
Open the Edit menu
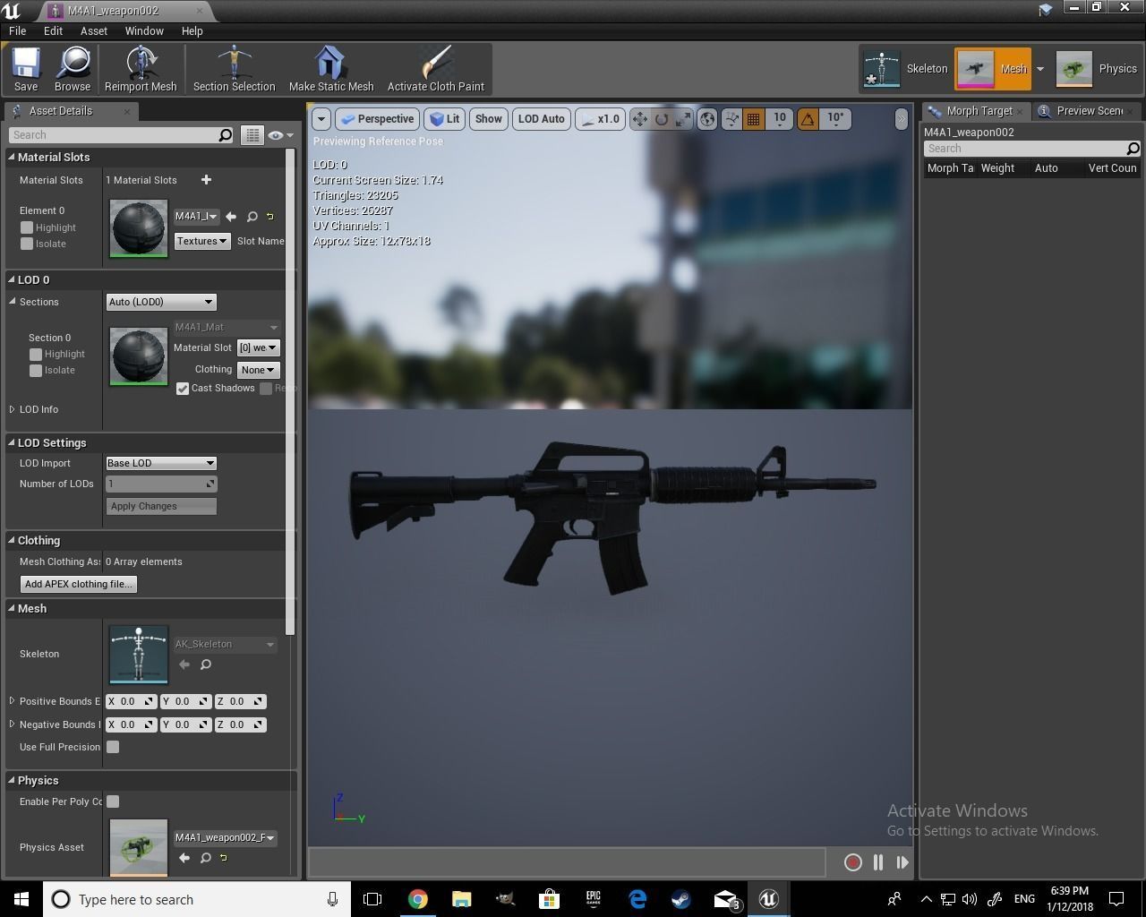53,30
